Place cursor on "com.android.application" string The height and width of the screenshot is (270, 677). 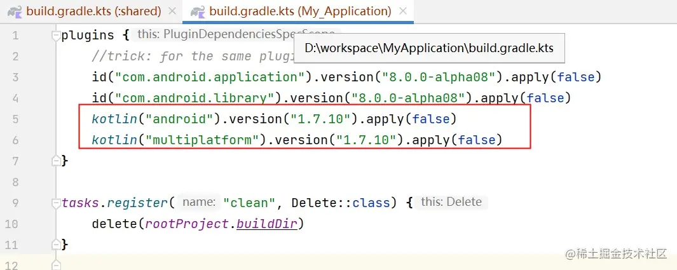[210, 78]
